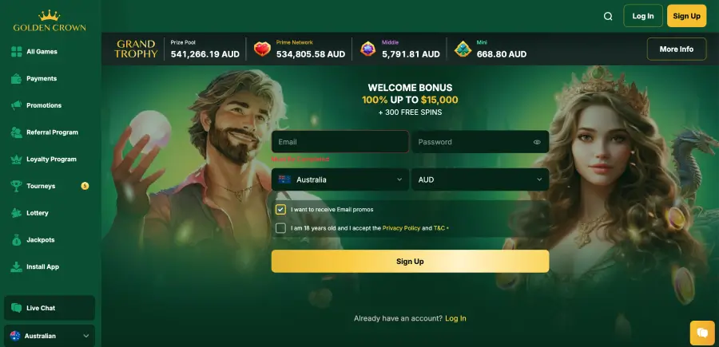This screenshot has height=347, width=719.
Task: Open the floating chat bubble icon
Action: (x=702, y=333)
